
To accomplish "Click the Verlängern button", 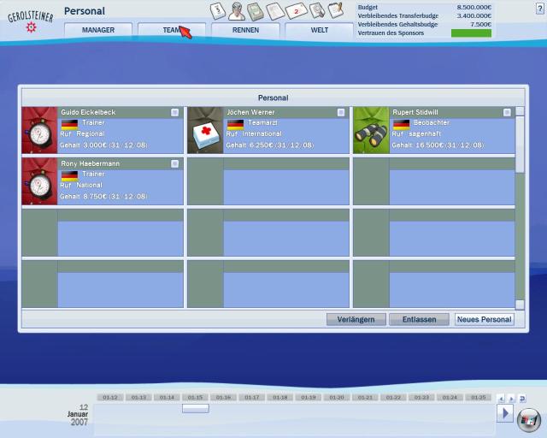I will pos(356,319).
